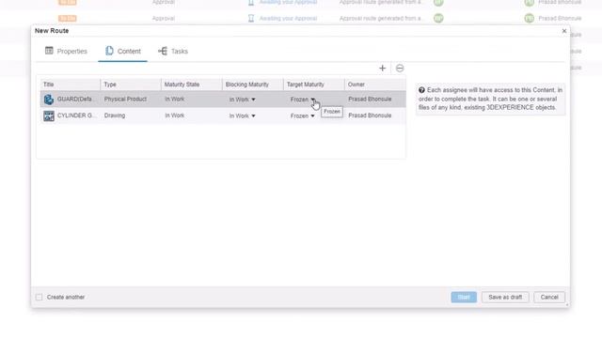Click the Tasks tab tree icon
The image size is (602, 338).
click(163, 51)
